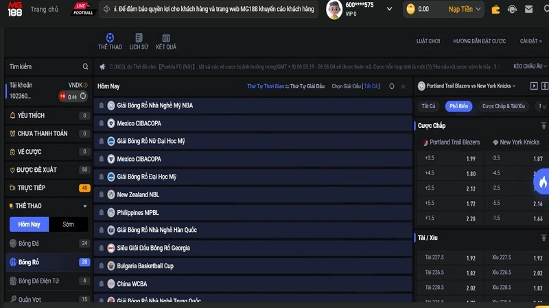Screen dimensions: 549x308
Task: Switch to the Kết Quả tab
Action: tap(166, 42)
